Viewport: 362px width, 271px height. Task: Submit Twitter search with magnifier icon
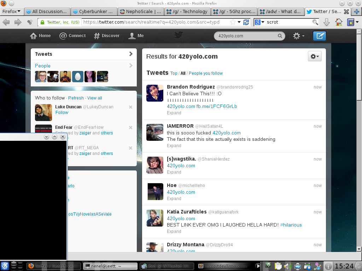pyautogui.click(x=280, y=36)
